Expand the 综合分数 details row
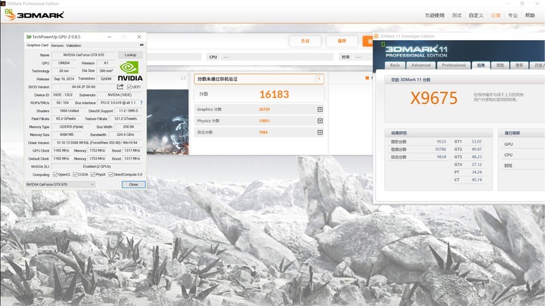 click(x=320, y=132)
